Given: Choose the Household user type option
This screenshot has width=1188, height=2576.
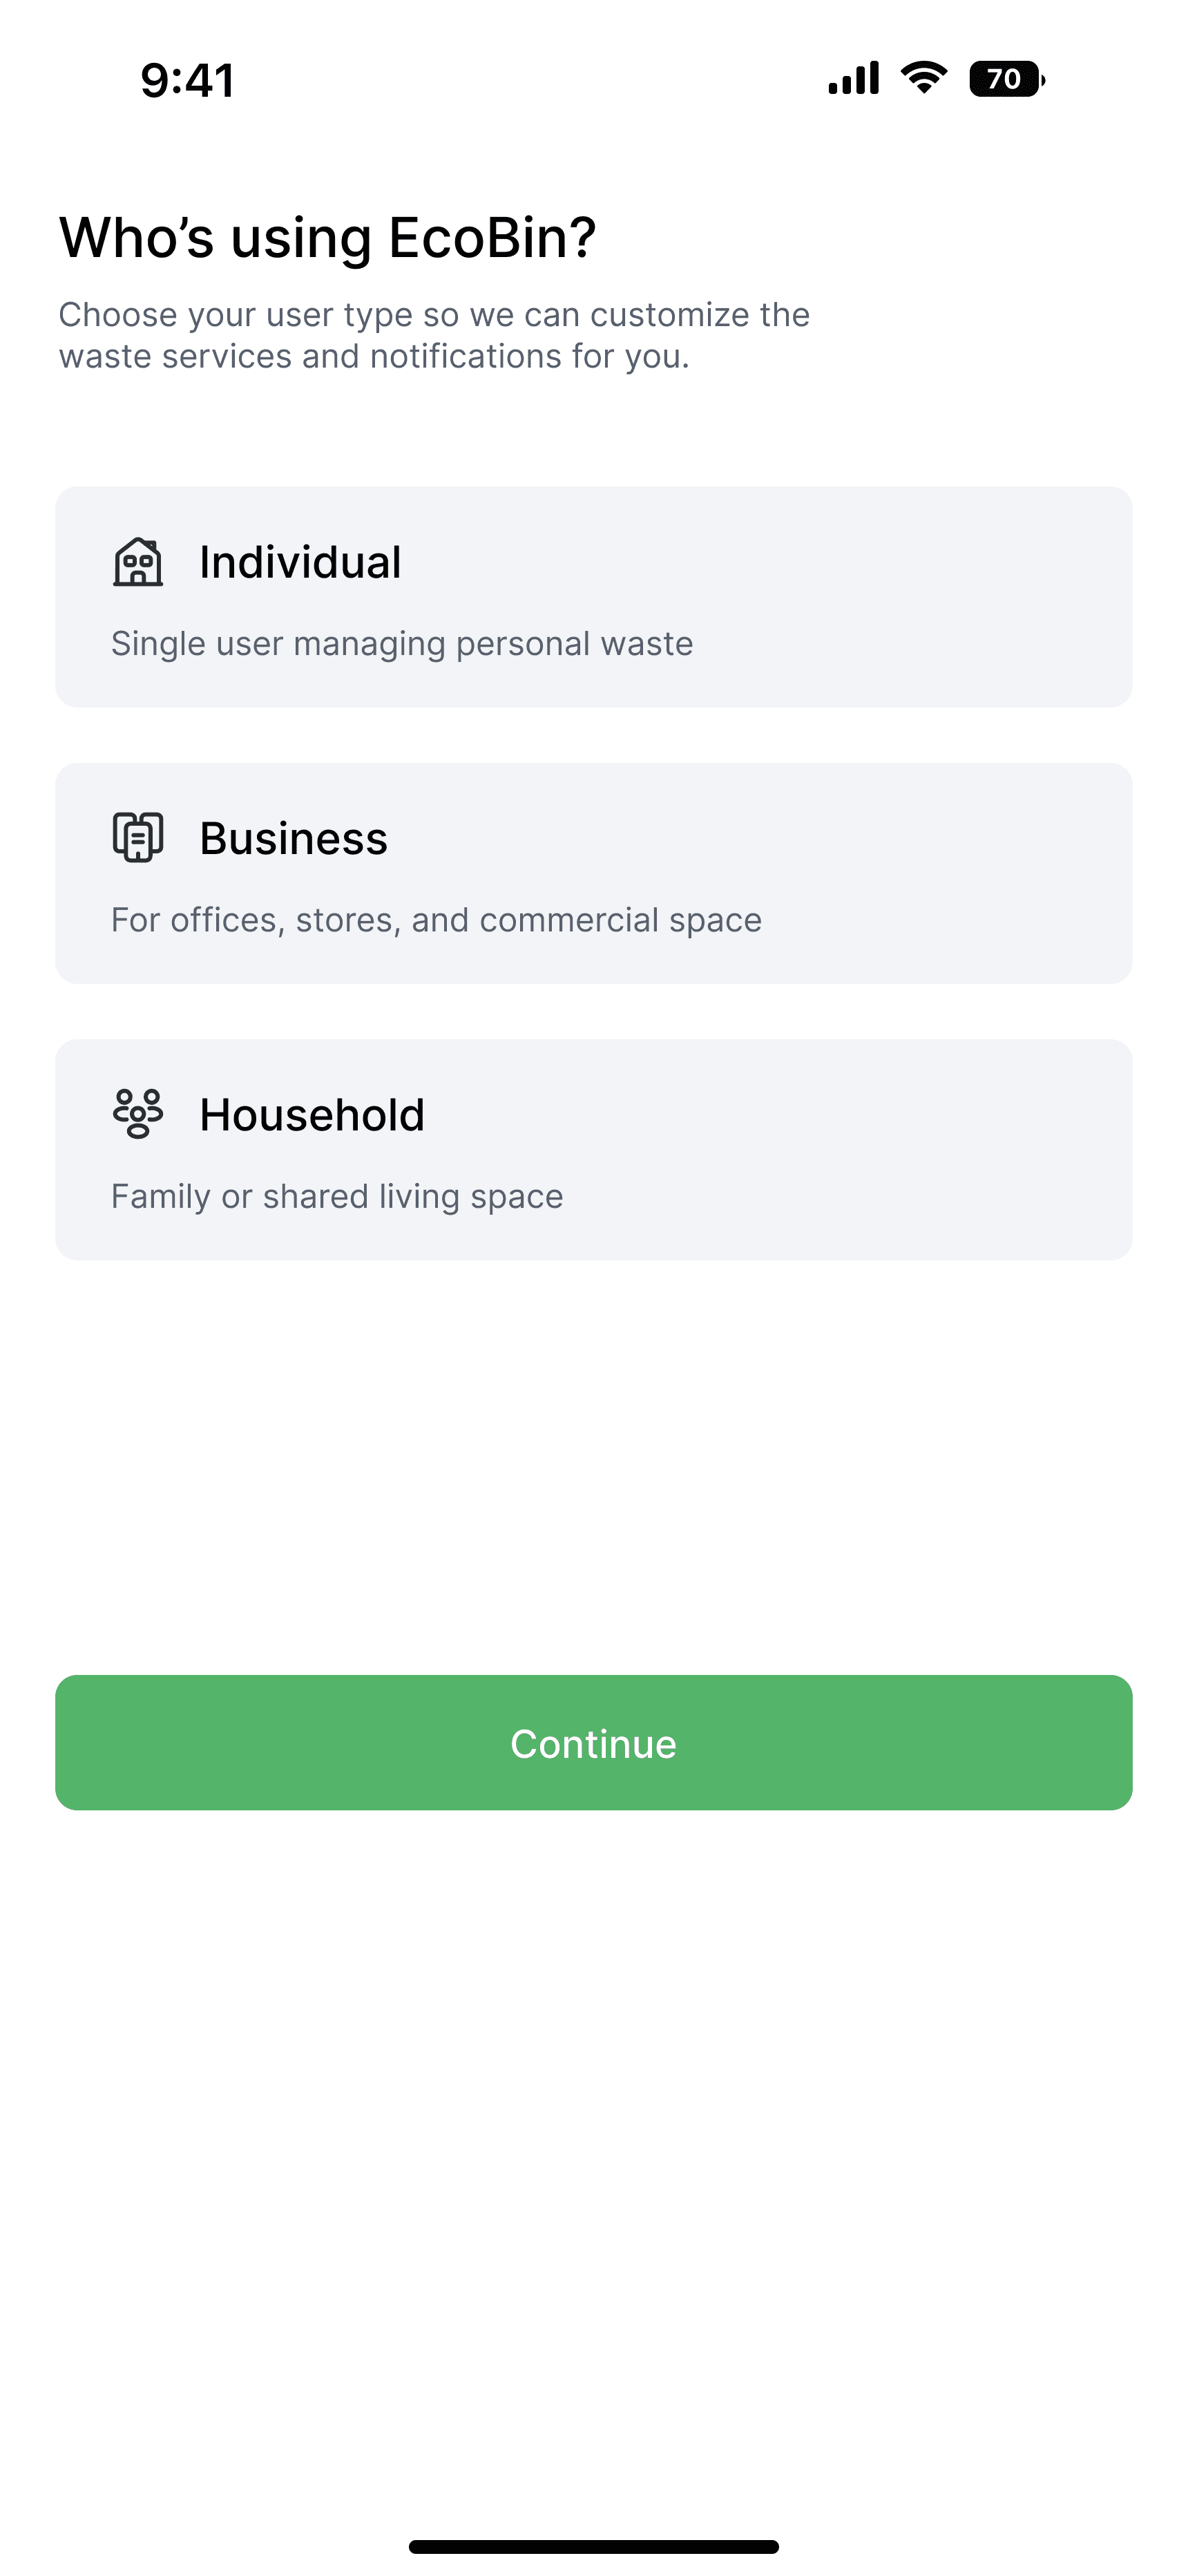Looking at the screenshot, I should pos(594,1149).
